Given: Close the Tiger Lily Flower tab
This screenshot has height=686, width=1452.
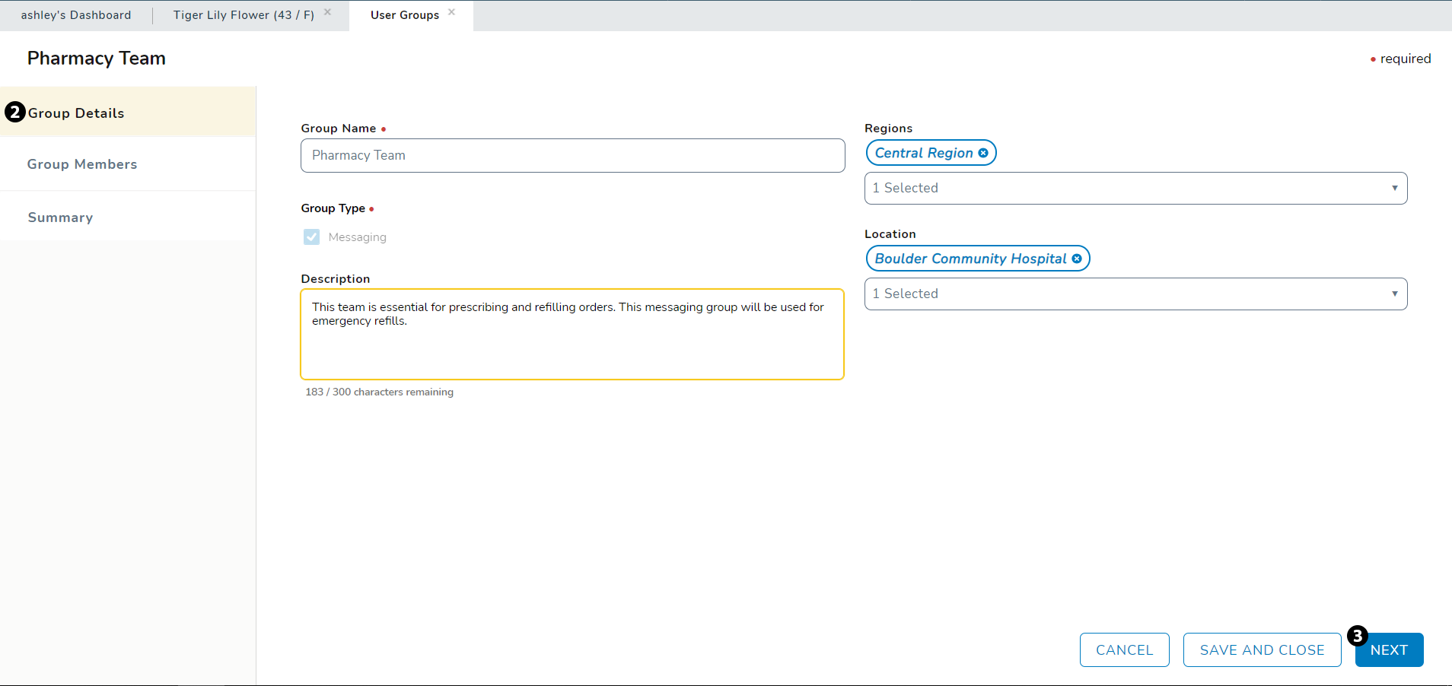Looking at the screenshot, I should pos(327,12).
